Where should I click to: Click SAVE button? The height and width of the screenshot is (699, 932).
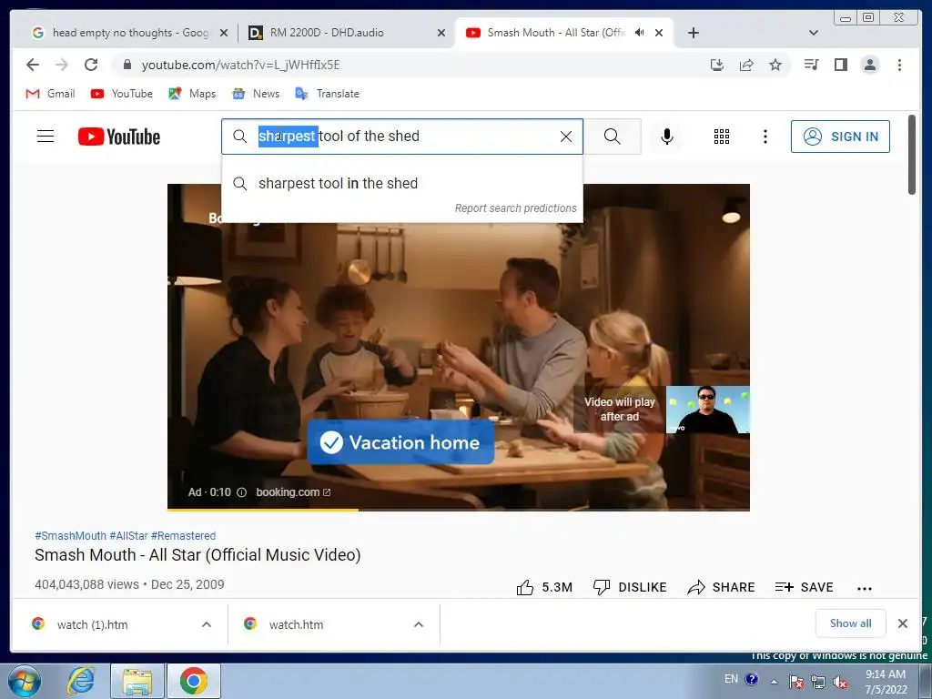[x=805, y=587]
